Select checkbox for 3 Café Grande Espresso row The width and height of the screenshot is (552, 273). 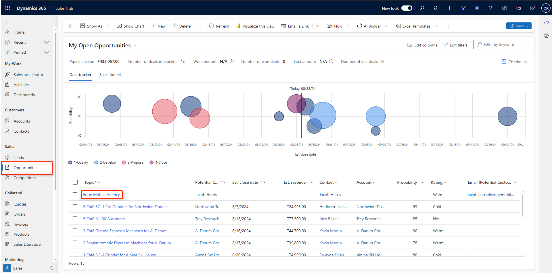point(75,231)
